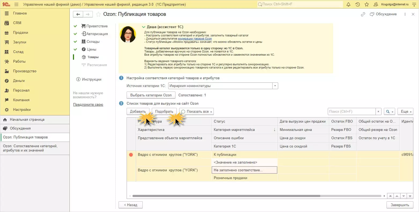This screenshot has height=212, width=419.
Task: Go to the Авторизация wizard step
Action: [94, 34]
